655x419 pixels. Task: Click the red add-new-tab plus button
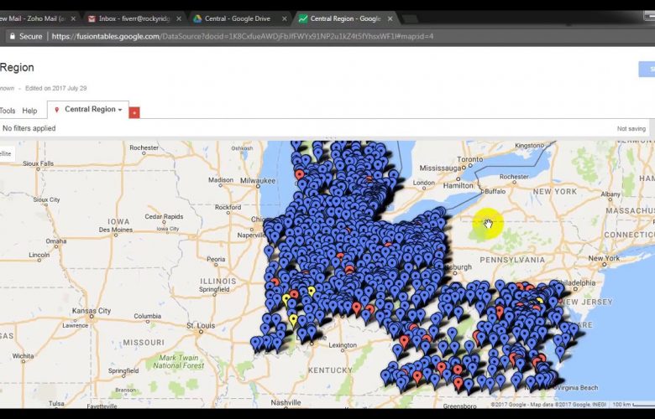point(134,112)
